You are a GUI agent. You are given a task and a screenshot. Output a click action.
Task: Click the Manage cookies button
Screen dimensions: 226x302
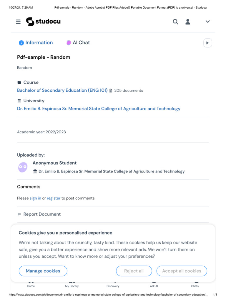click(x=43, y=271)
